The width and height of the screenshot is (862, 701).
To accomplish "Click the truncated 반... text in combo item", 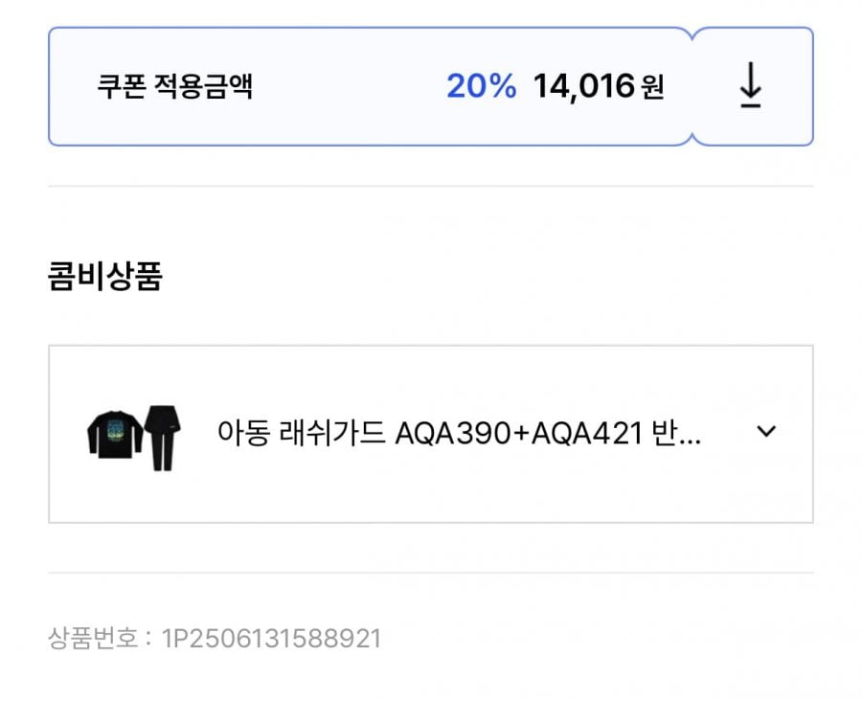I will (676, 434).
